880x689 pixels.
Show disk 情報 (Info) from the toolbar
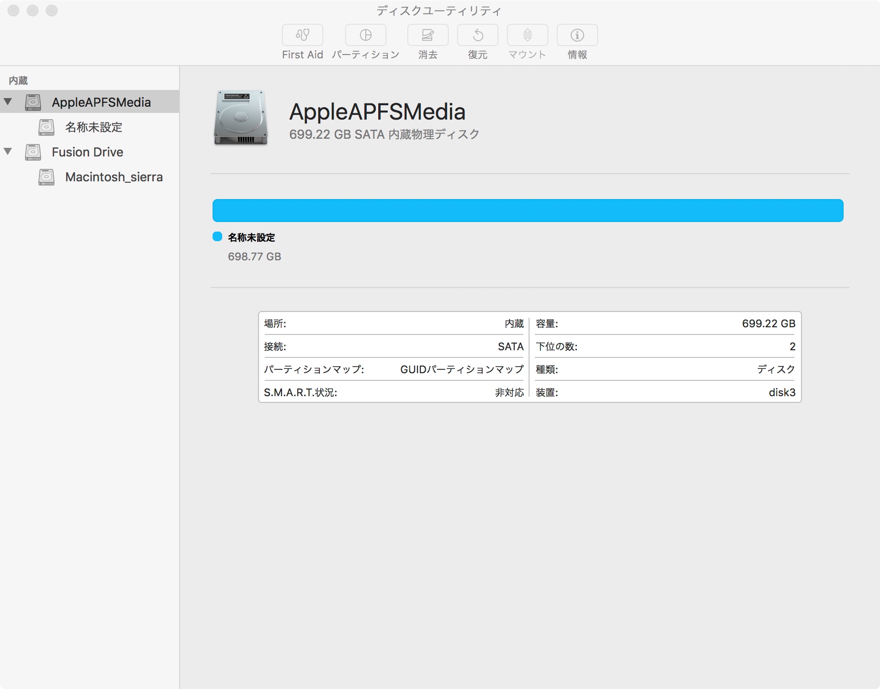(577, 35)
